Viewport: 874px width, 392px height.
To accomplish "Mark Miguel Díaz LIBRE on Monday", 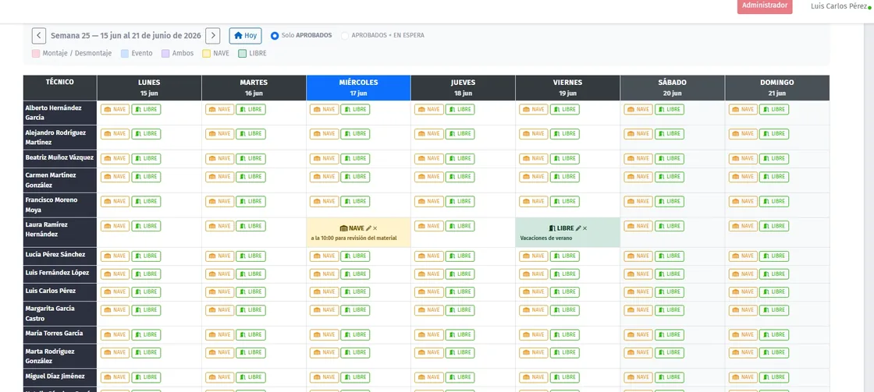I will click(x=146, y=377).
